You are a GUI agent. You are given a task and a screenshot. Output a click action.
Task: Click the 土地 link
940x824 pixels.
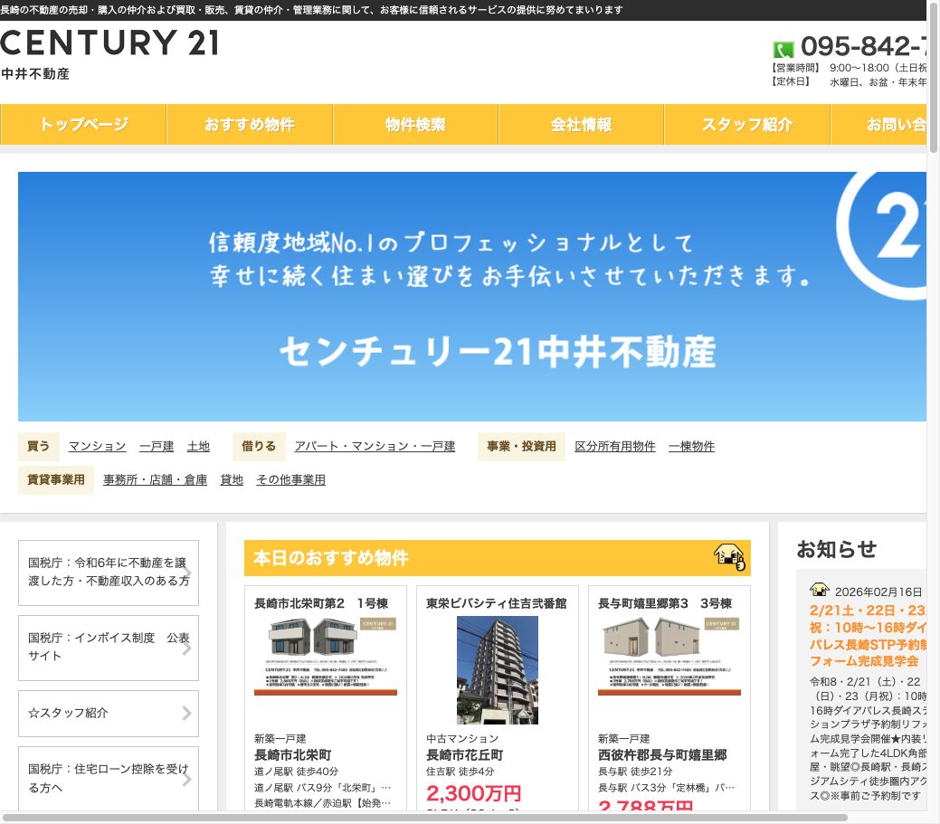(x=198, y=447)
